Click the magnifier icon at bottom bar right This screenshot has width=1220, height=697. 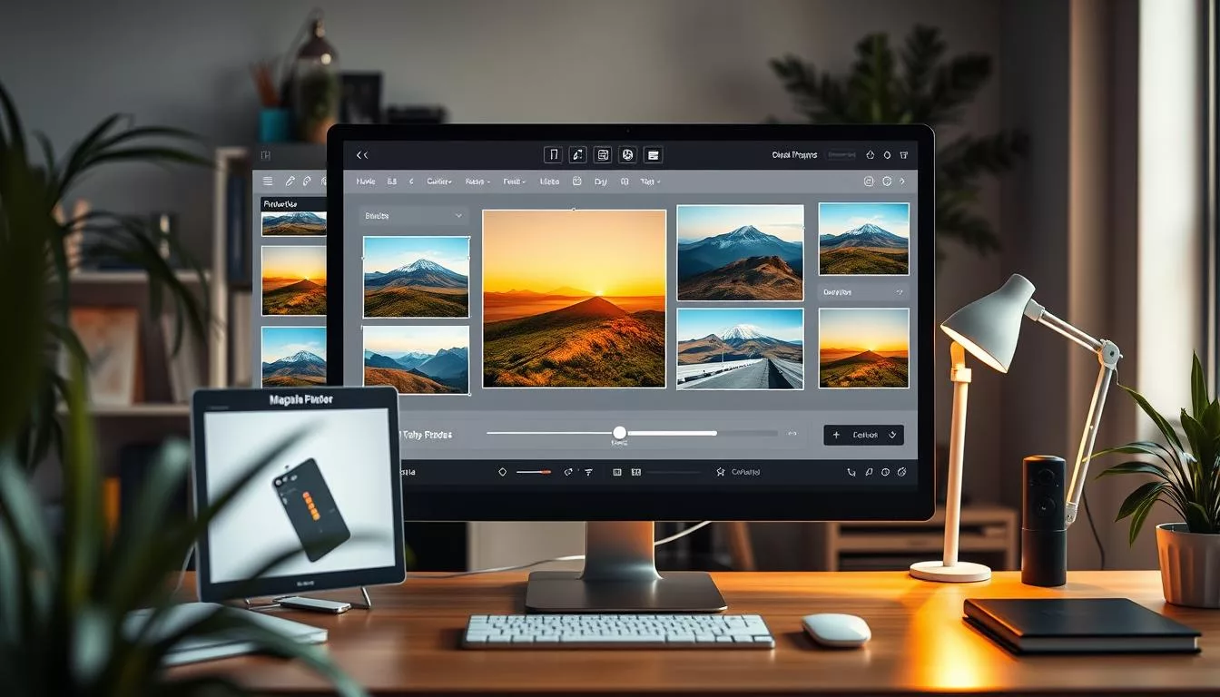[x=869, y=472]
